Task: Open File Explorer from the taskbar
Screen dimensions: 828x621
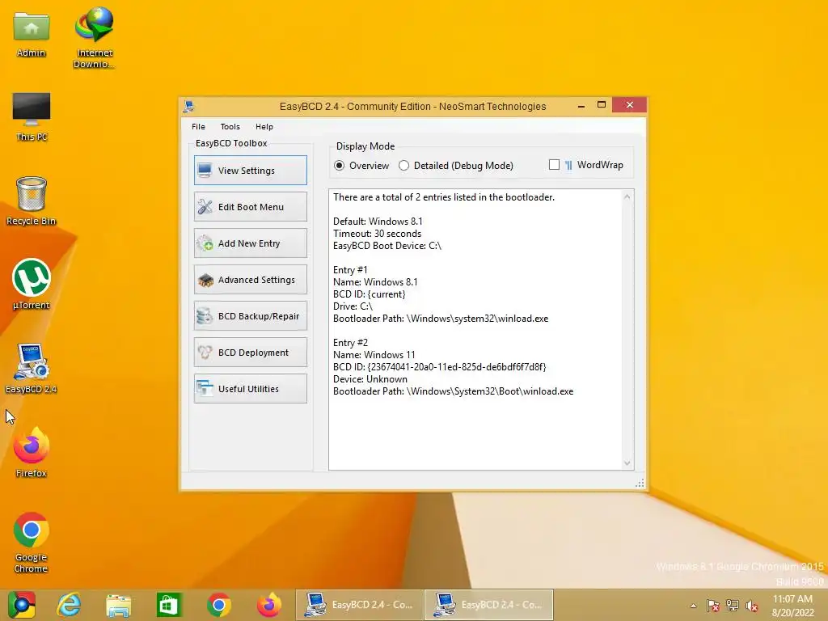Action: pyautogui.click(x=118, y=605)
